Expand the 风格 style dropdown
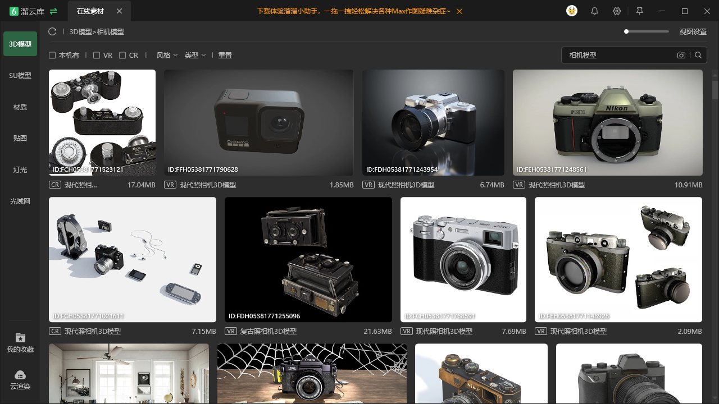719x404 pixels. tap(167, 56)
